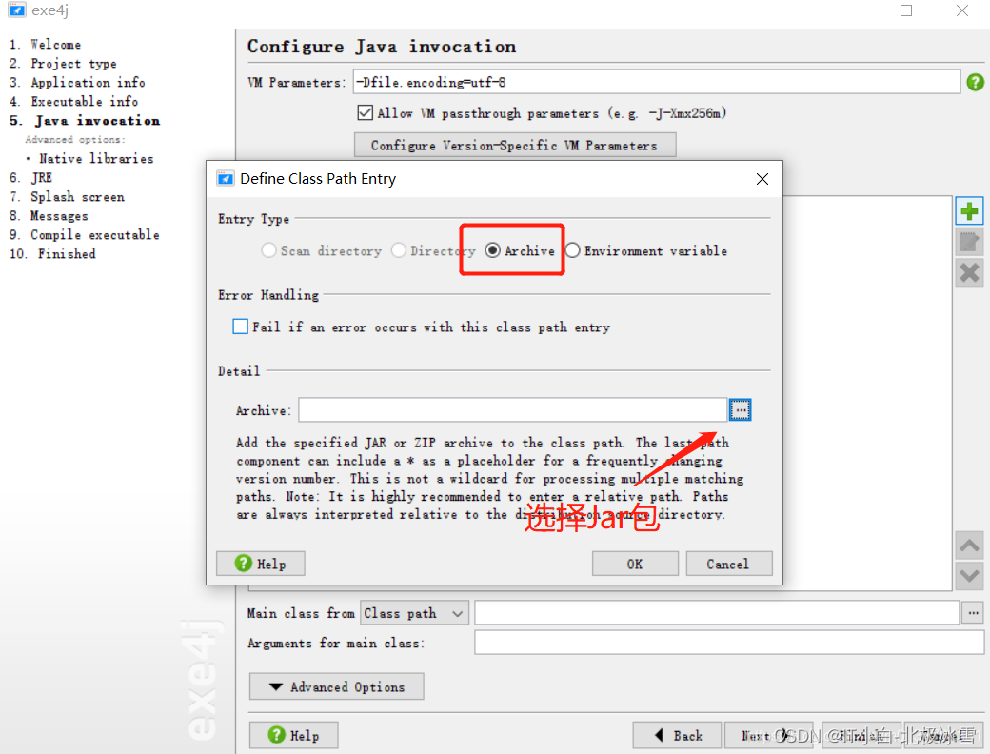Browse main class with ellipsis button
Image resolution: width=990 pixels, height=754 pixels.
pos(973,612)
